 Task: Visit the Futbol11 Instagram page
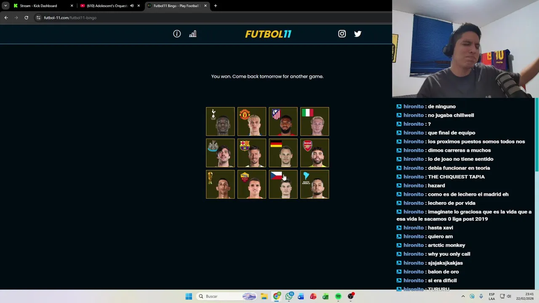click(x=342, y=34)
